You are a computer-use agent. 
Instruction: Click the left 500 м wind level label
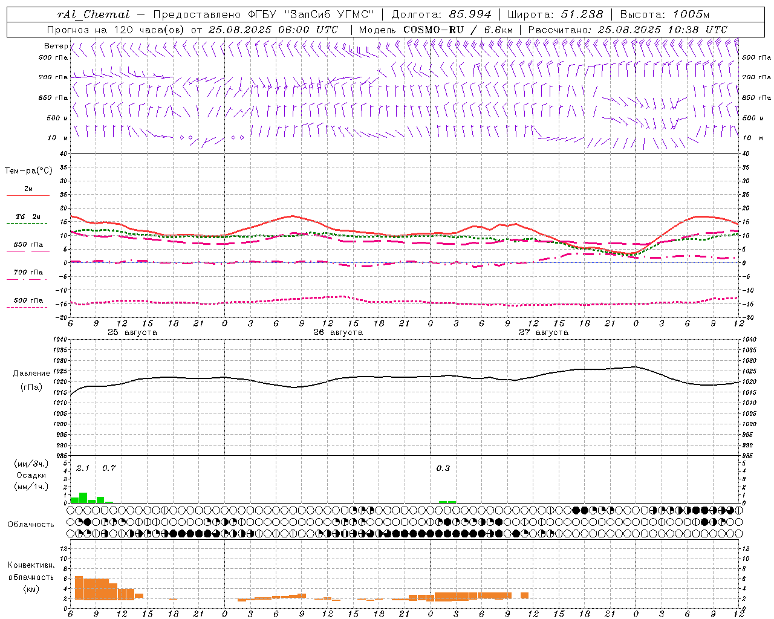(57, 118)
